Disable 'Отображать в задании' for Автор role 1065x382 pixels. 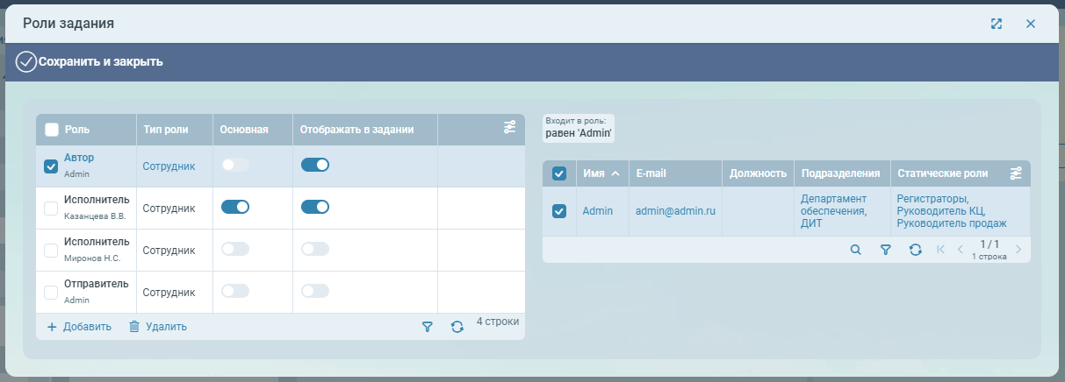click(x=315, y=165)
